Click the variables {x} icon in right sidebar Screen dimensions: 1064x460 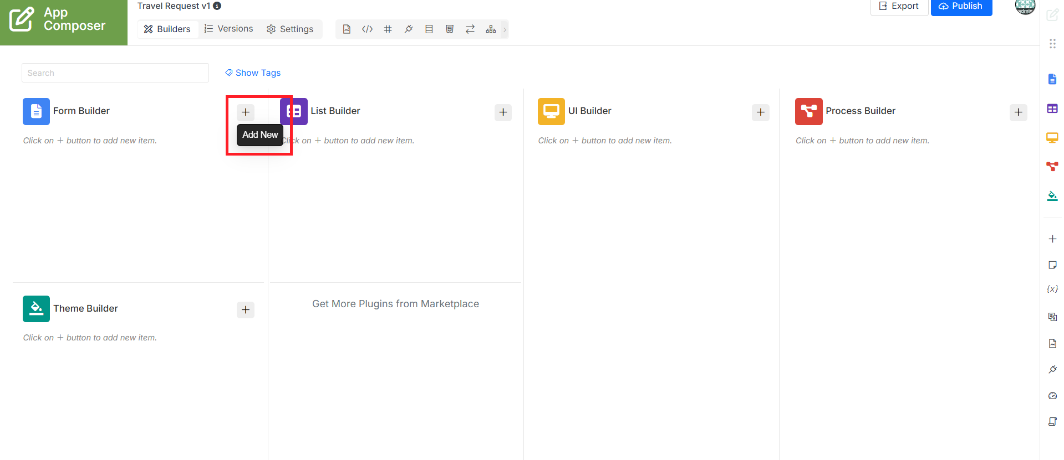(1052, 289)
